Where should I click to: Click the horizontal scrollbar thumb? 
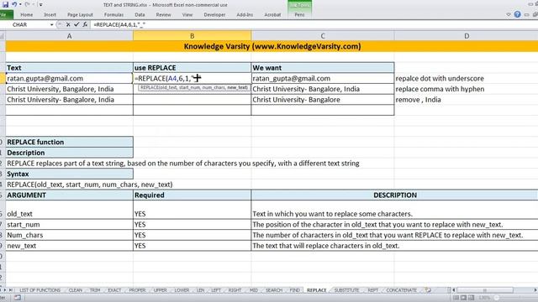point(485,290)
